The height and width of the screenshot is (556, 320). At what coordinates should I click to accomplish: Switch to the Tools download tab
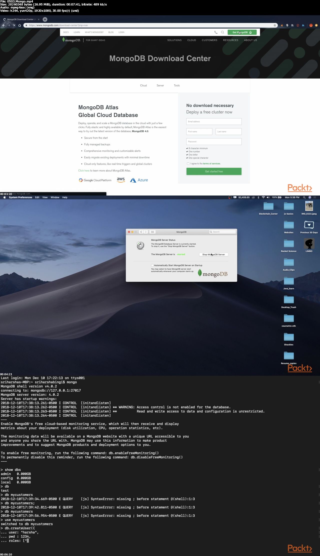click(x=177, y=86)
